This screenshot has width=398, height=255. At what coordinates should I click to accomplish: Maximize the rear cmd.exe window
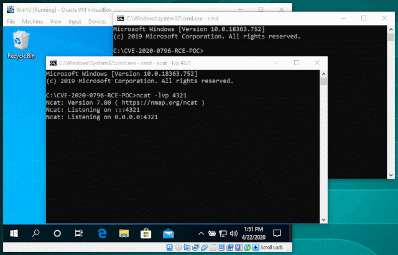point(364,18)
